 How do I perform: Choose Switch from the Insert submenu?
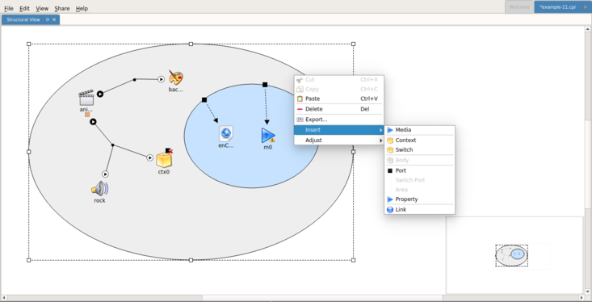[x=419, y=150]
